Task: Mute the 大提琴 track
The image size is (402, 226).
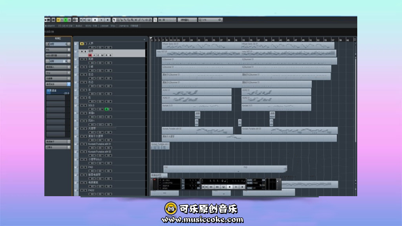Action: [82, 129]
